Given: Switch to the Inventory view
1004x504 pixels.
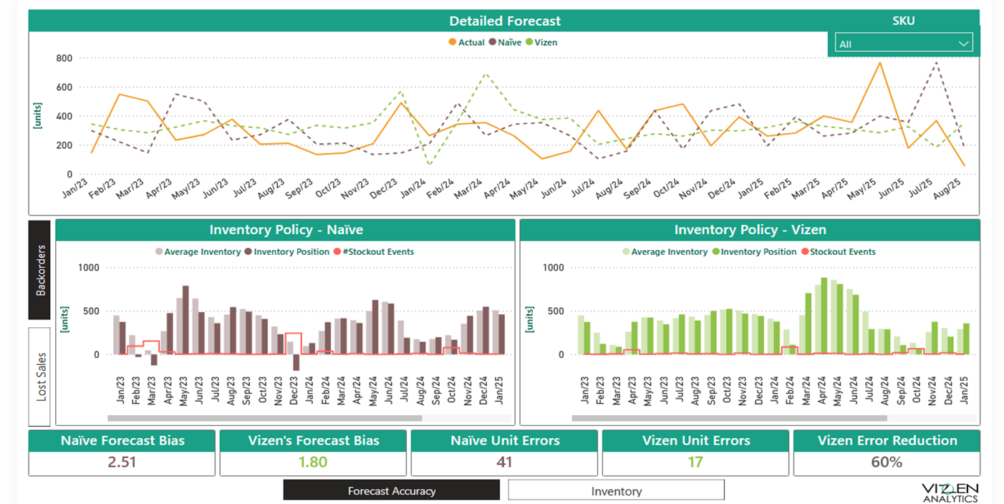Looking at the screenshot, I should (x=616, y=490).
